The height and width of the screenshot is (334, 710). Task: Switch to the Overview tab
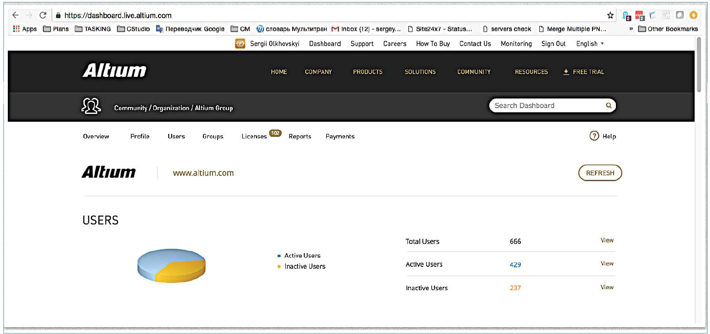(96, 136)
